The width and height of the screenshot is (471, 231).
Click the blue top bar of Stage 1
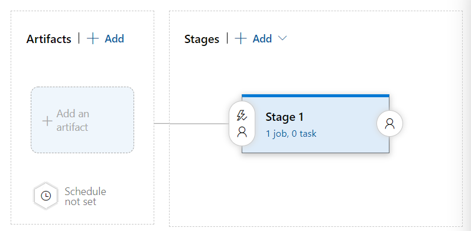click(x=316, y=96)
